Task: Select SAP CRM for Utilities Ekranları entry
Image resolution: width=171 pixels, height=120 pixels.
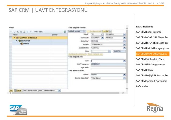Action: tap(152, 43)
